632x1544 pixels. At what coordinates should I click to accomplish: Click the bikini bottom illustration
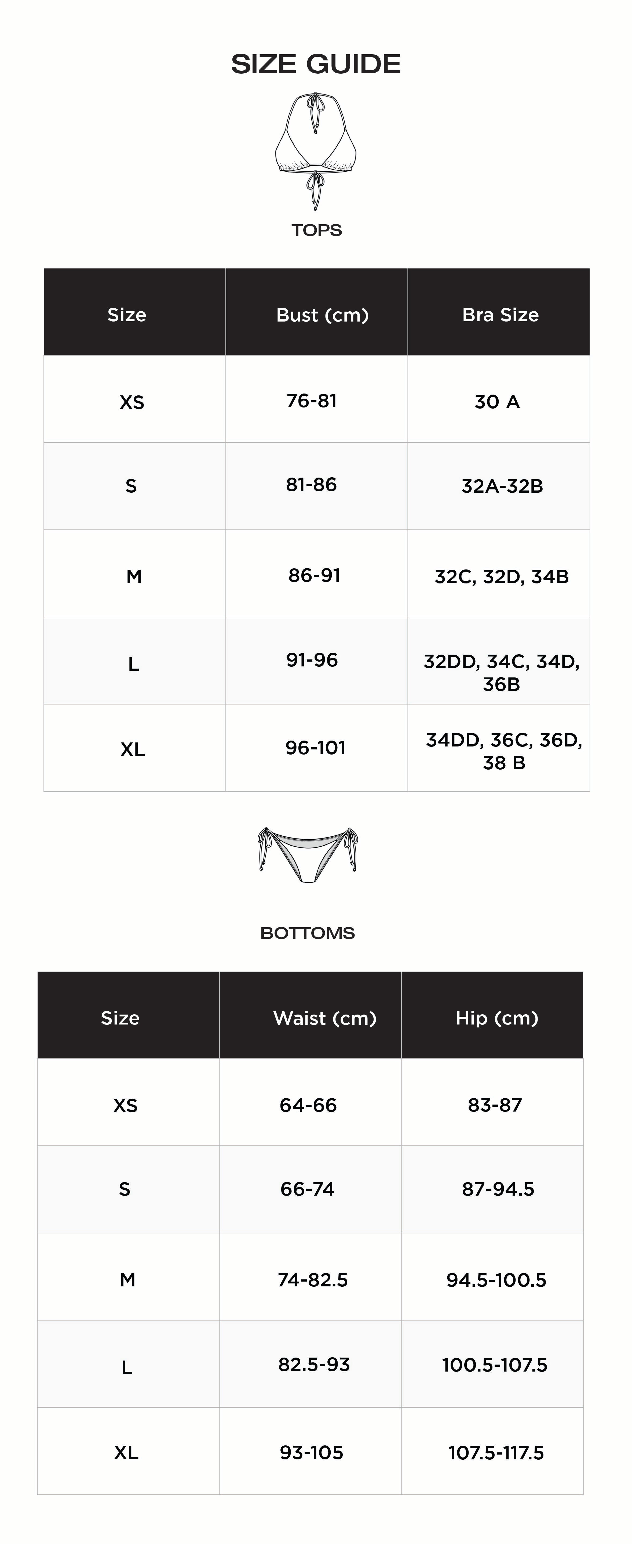(x=308, y=855)
